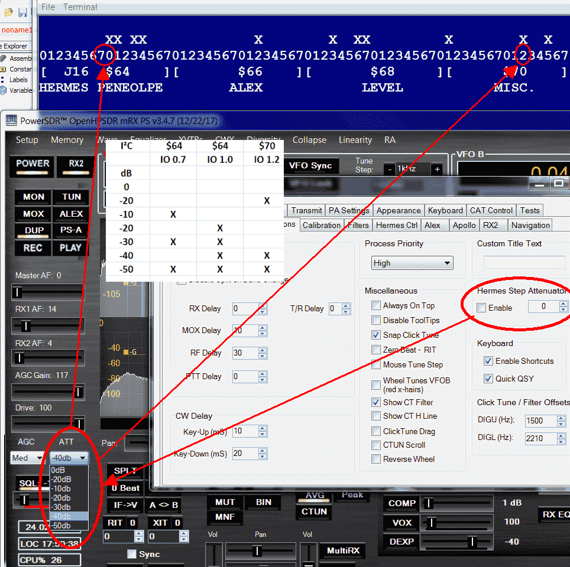The height and width of the screenshot is (567, 570).
Task: Switch to the Navigation sub-tab
Action: (530, 225)
